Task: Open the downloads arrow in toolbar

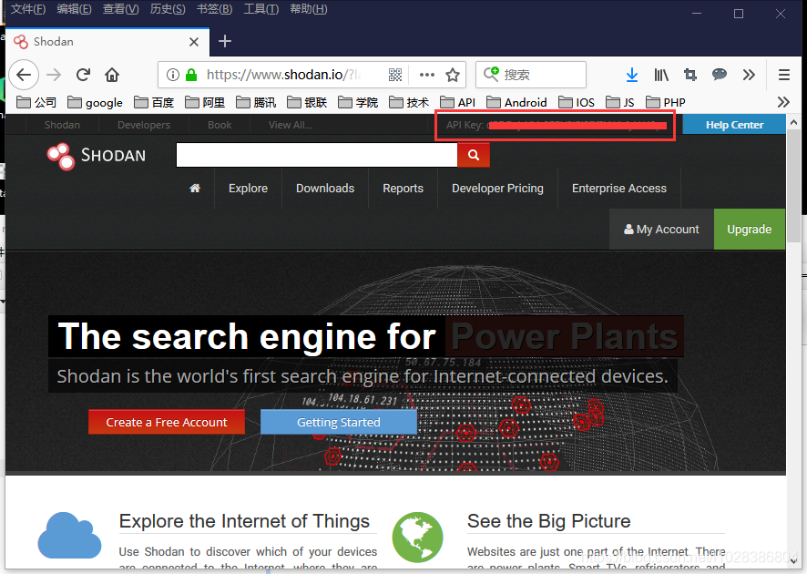Action: [632, 75]
